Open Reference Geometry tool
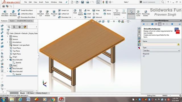This screenshot has height=102, width=182. coord(117,12)
